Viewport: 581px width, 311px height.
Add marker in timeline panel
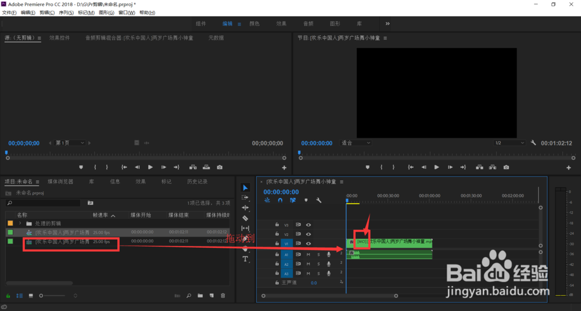pos(306,200)
